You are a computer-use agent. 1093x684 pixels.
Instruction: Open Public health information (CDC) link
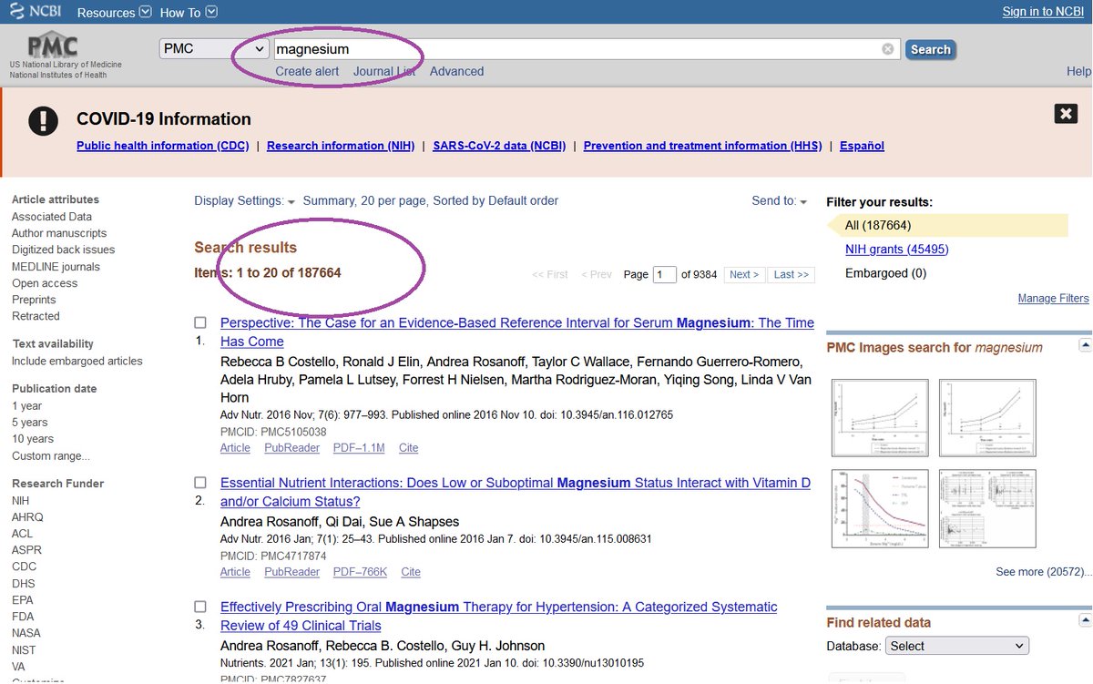[162, 146]
